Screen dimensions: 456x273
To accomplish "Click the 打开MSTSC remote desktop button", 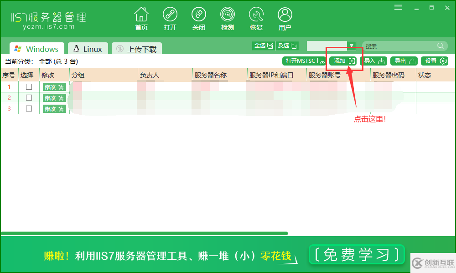I will click(304, 61).
